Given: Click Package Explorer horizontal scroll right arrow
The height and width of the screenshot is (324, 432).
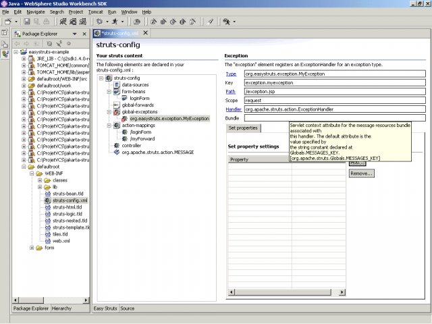Looking at the screenshot, I should 86,300.
